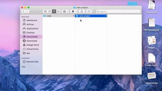This screenshot has width=162, height=91.
Task: Expand the new-project folder disclosure arrow
Action: (106, 16)
